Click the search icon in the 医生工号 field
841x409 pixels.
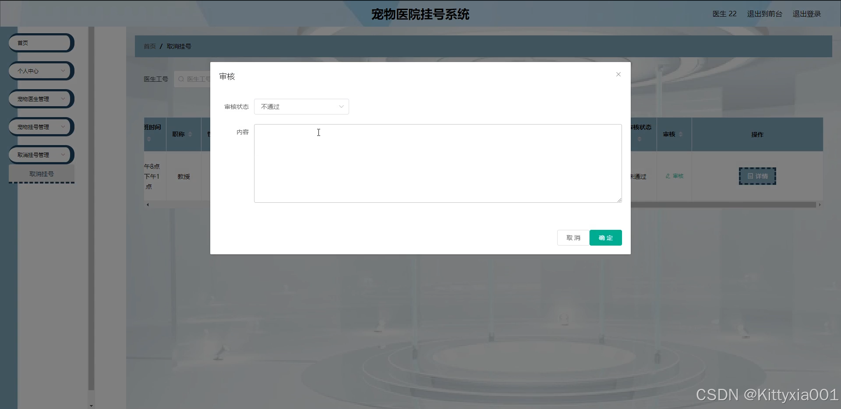pyautogui.click(x=181, y=79)
